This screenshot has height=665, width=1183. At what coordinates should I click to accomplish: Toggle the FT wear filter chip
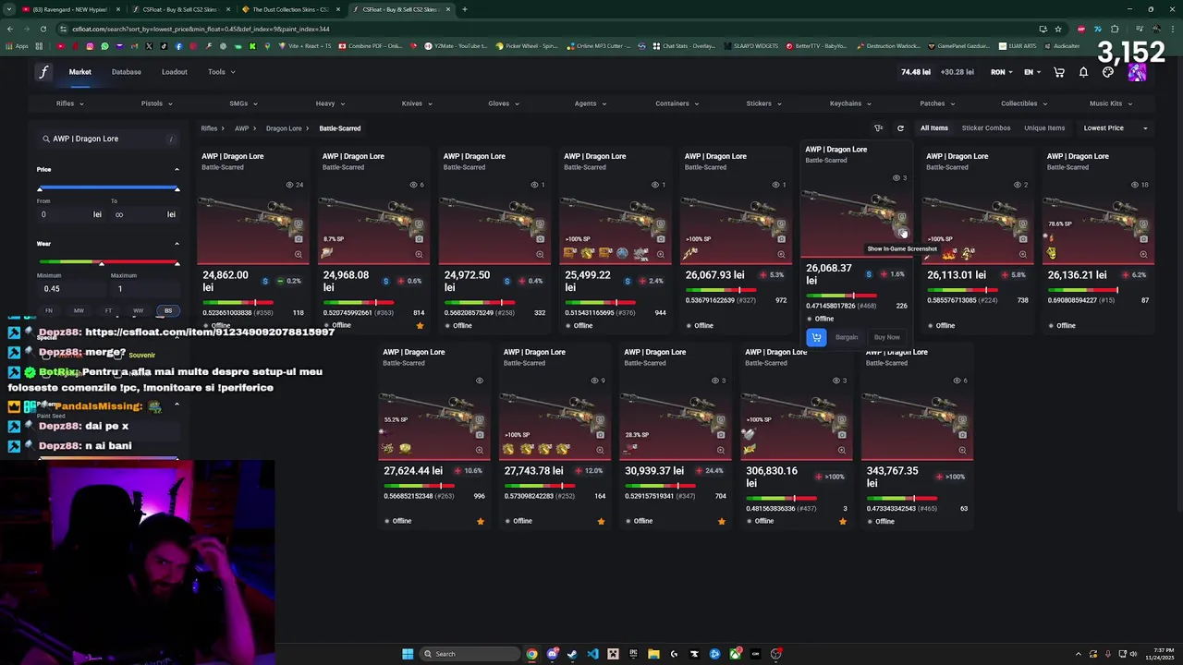click(108, 310)
